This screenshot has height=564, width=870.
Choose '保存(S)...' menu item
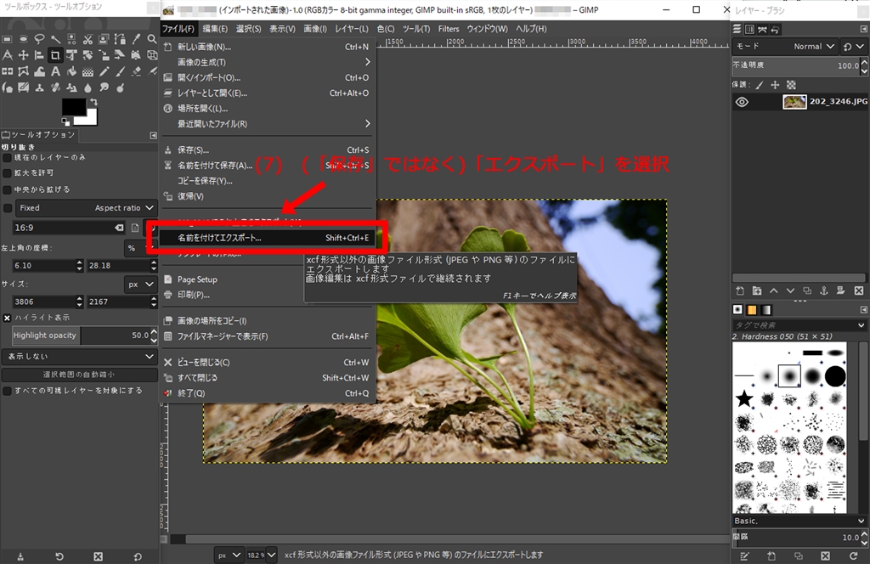pos(268,149)
